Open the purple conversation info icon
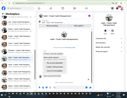This screenshot has width=127, height=98. pos(89,16)
